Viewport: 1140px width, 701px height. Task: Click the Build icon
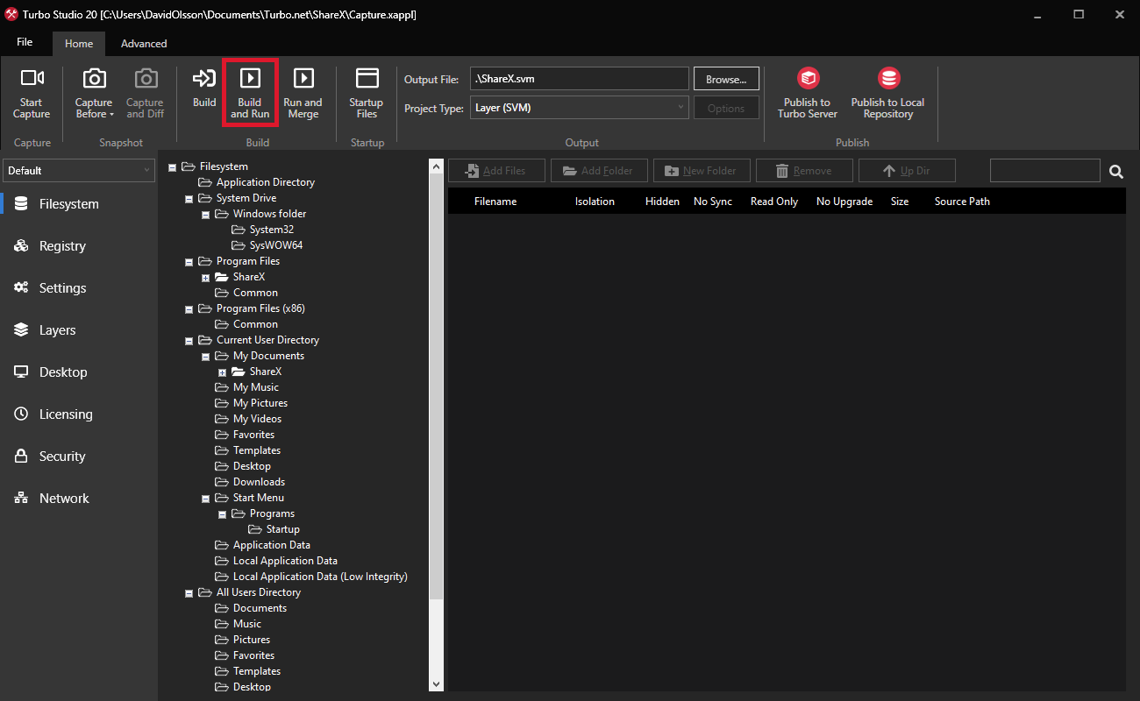click(x=203, y=92)
